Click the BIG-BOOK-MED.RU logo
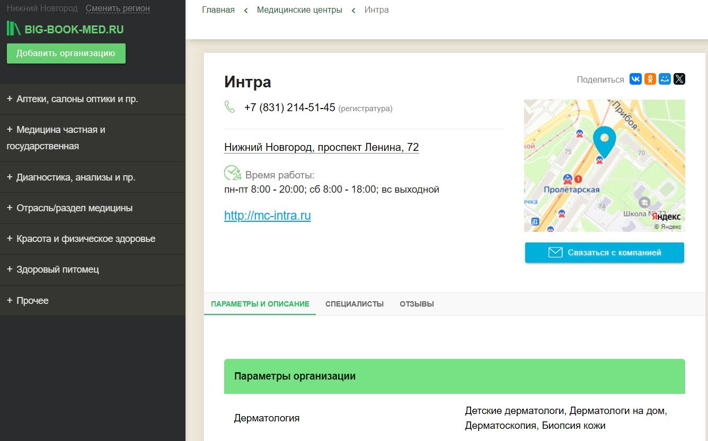 [65, 30]
